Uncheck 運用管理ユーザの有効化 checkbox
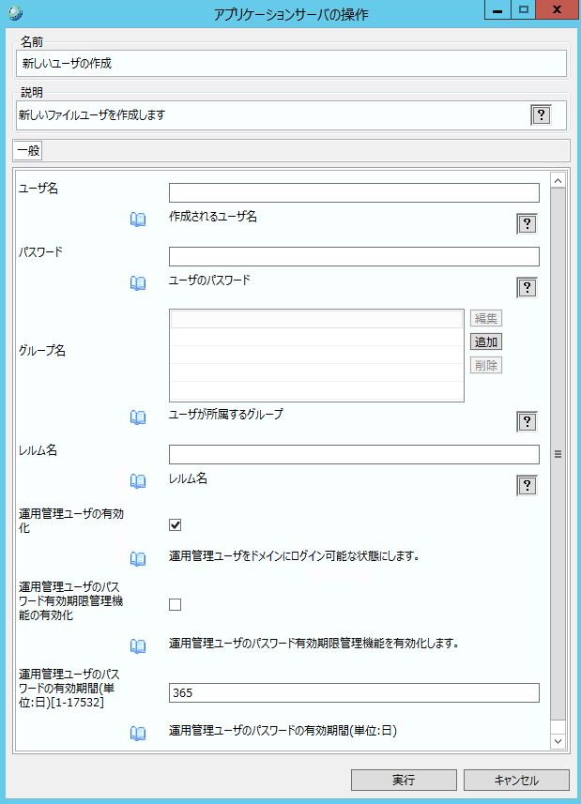Screen dimensions: 581x804 tap(175, 524)
